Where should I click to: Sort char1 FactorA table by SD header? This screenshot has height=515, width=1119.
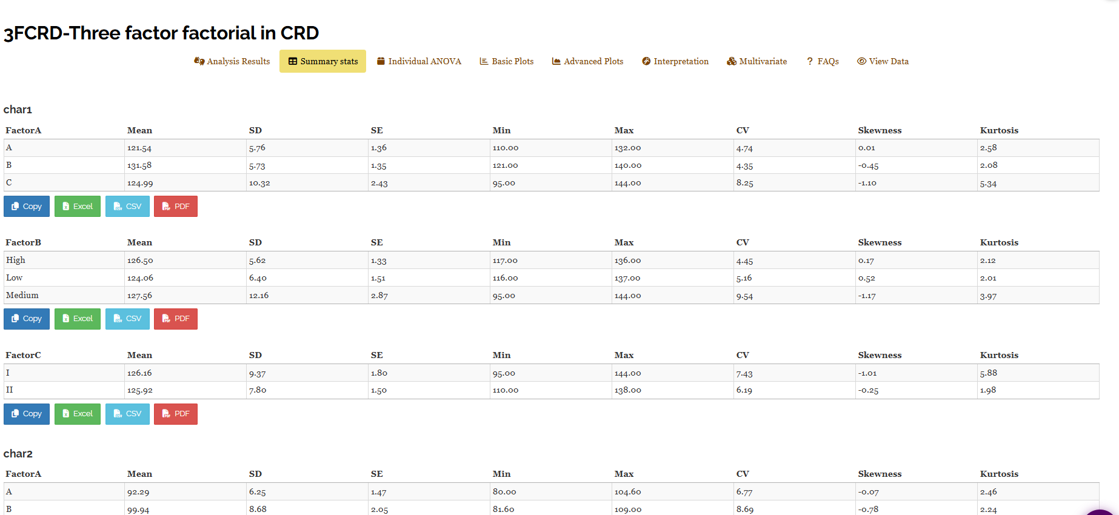tap(255, 130)
